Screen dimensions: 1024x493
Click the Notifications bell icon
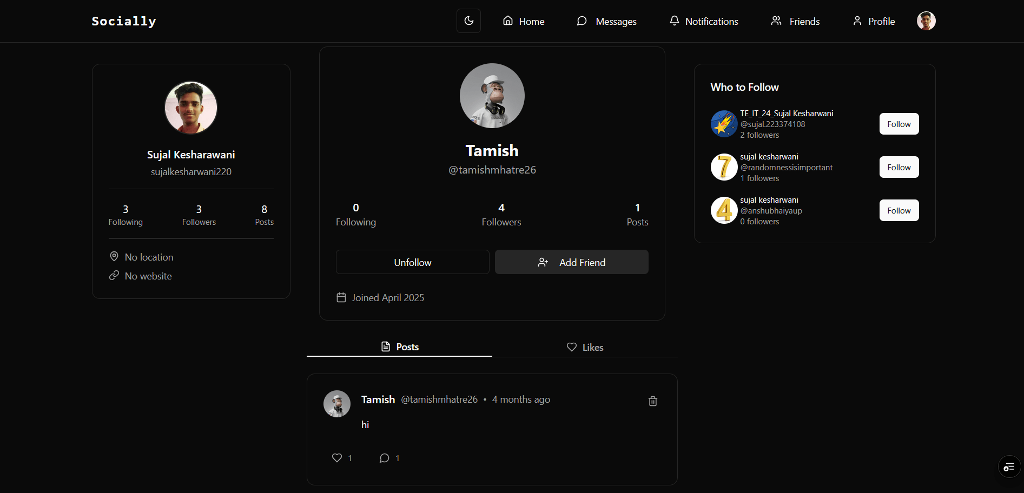pos(674,21)
